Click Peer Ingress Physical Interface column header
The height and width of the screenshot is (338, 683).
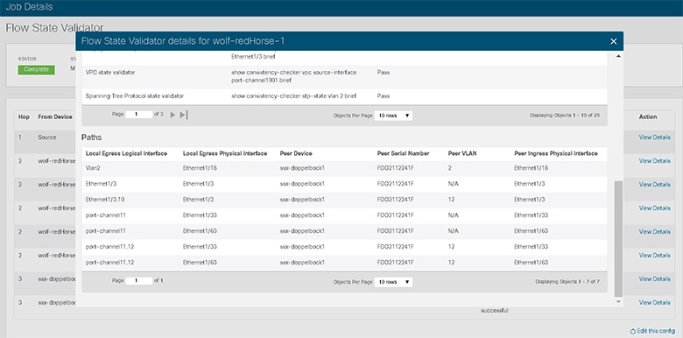(x=556, y=153)
